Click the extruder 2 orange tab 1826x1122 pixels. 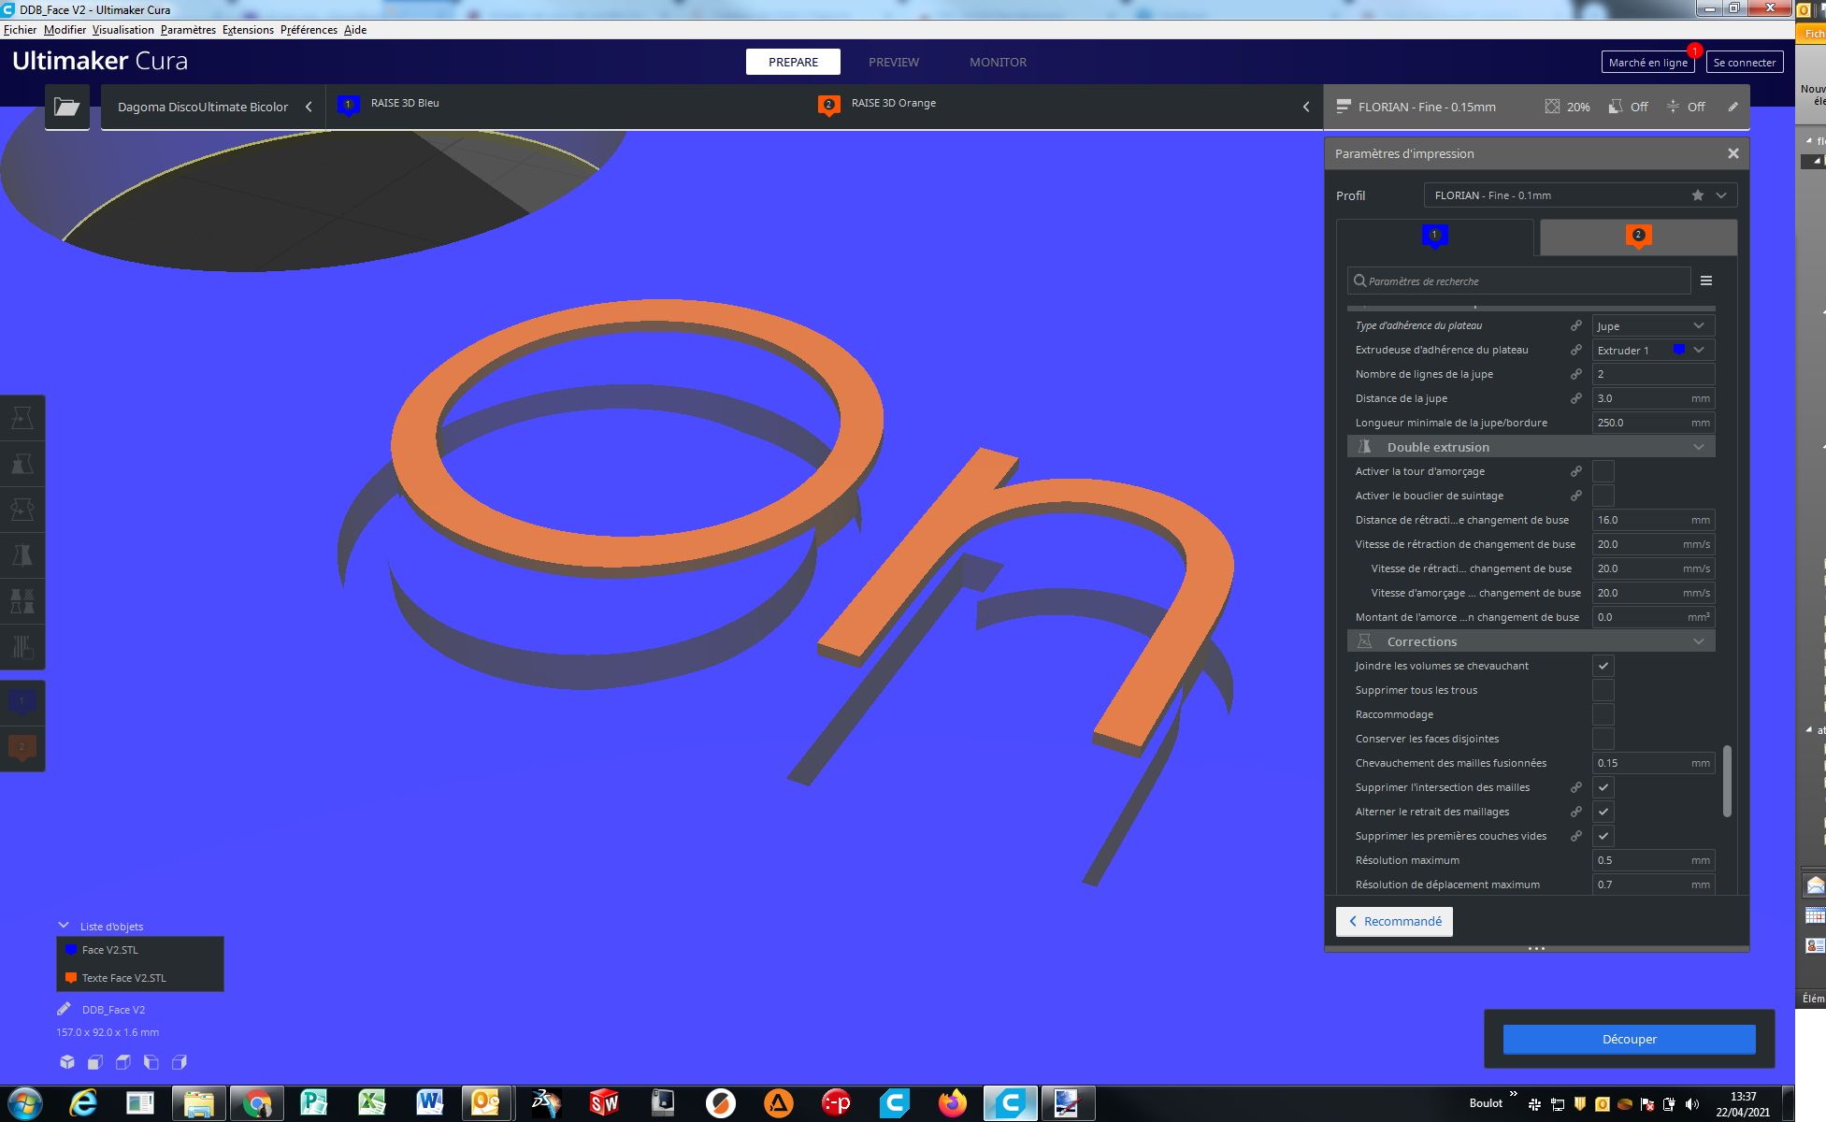(1637, 237)
